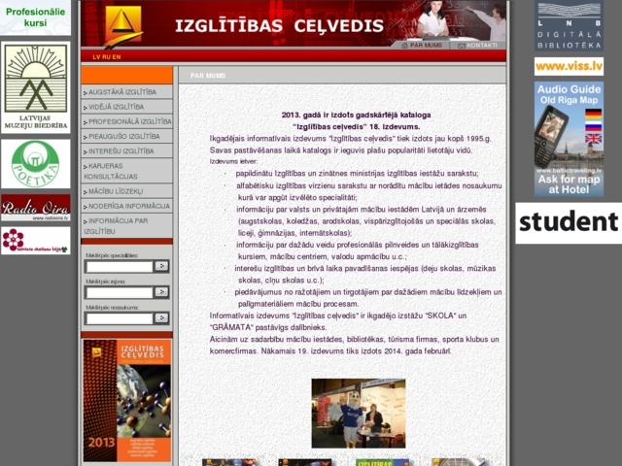Image resolution: width=622 pixels, height=466 pixels.
Task: Go to Karjeras Konsultācijas section
Action: point(127,171)
